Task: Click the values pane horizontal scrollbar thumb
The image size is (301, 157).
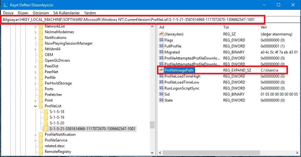Action: click(211, 153)
